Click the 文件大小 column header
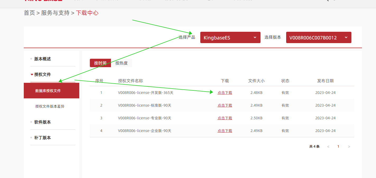Screen dimensions: 376x178 pos(256,81)
